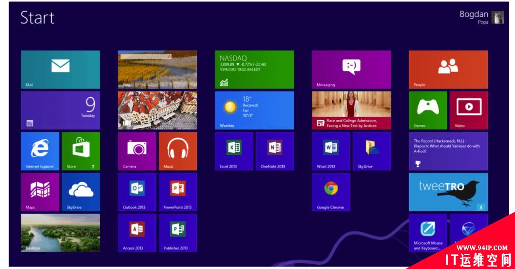The width and height of the screenshot is (515, 269).
Task: Open the NASDAQ Finance tile
Action: [255, 69]
